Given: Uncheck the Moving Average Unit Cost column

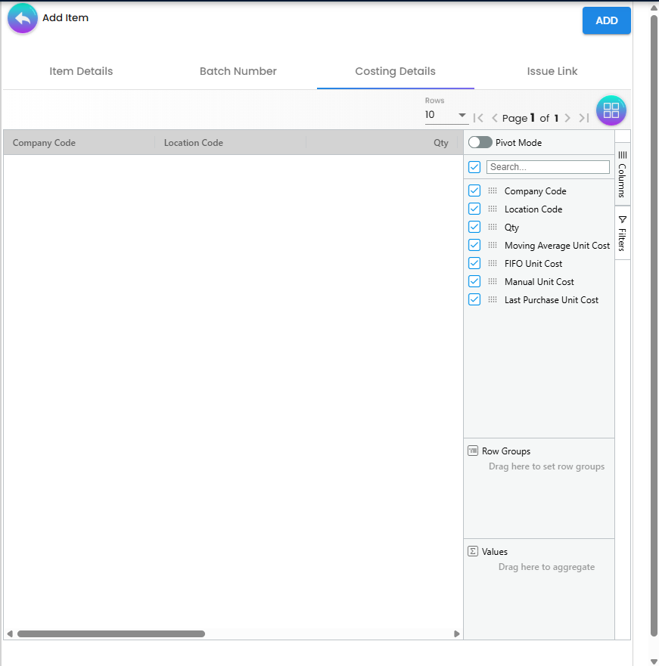Looking at the screenshot, I should 474,245.
